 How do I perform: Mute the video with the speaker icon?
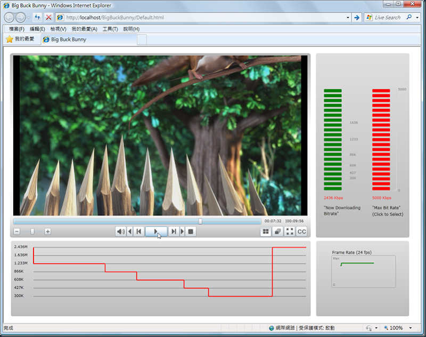pyautogui.click(x=121, y=231)
